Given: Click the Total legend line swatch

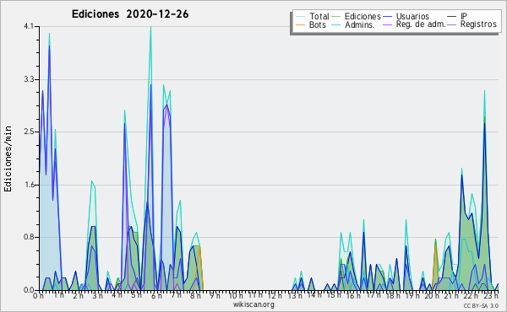Looking at the screenshot, I should point(300,17).
